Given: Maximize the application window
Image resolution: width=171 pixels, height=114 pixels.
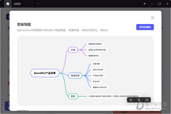Looking at the screenshot, I should point(160,4).
